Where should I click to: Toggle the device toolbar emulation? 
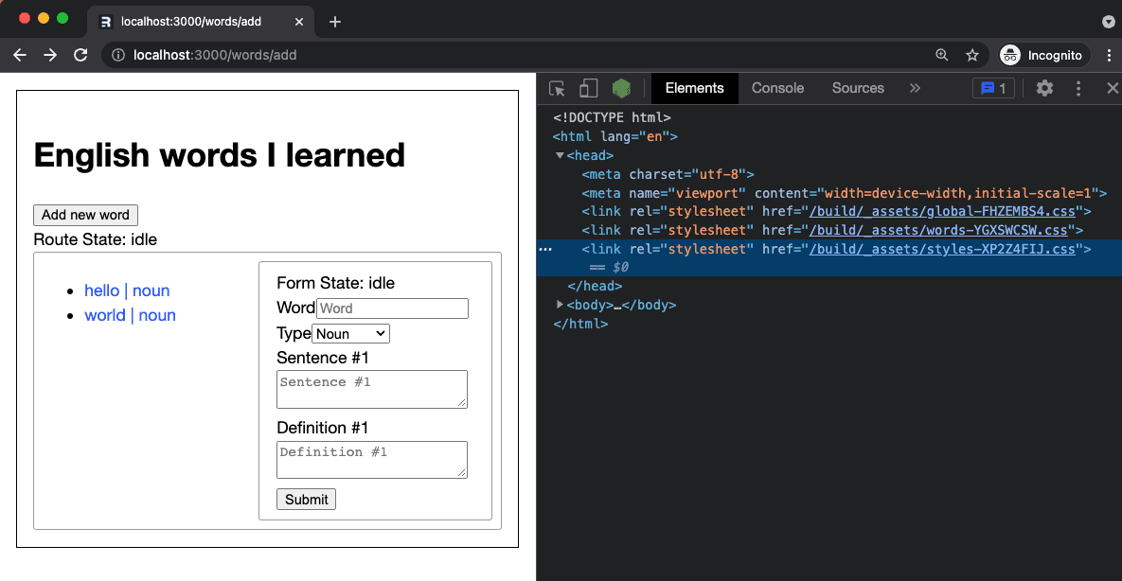click(588, 88)
